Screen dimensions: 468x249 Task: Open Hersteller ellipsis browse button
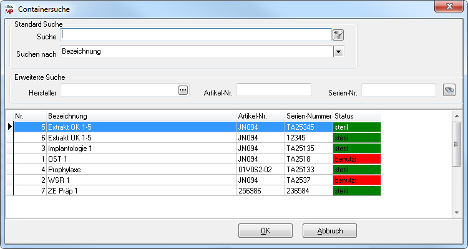[183, 90]
